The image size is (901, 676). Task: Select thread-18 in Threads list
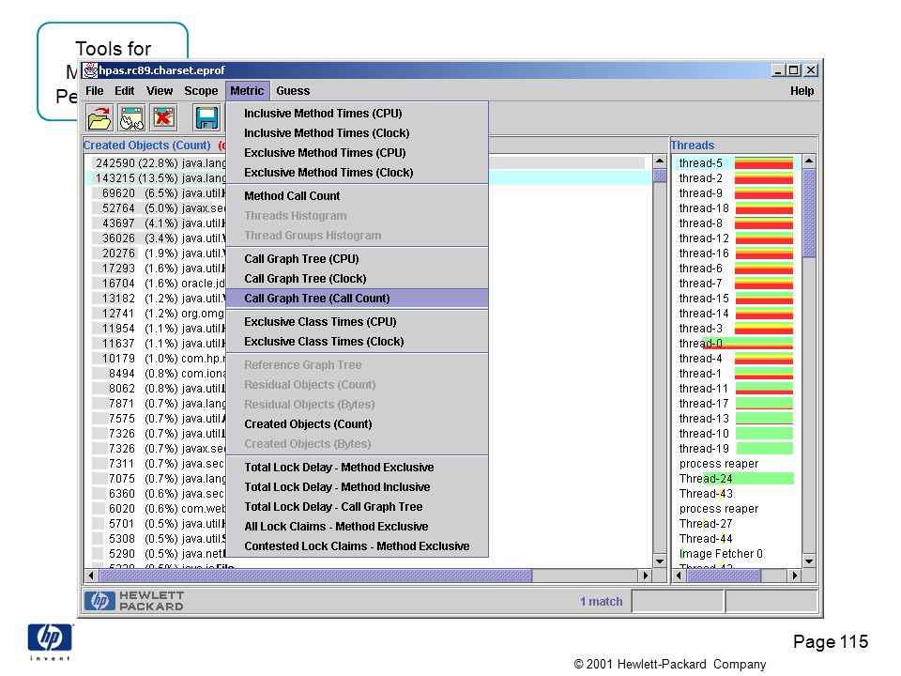pyautogui.click(x=736, y=208)
